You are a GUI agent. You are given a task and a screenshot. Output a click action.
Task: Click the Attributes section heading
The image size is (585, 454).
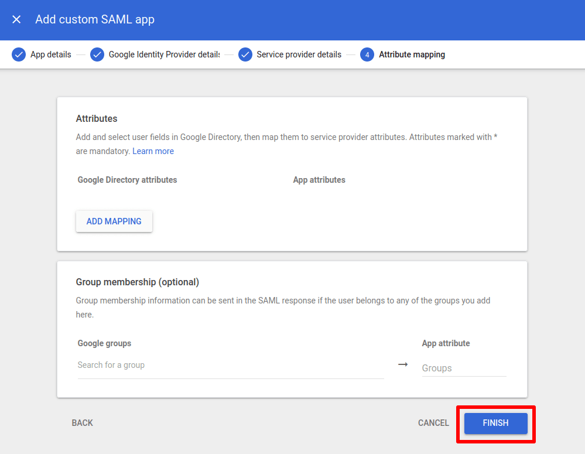click(x=97, y=119)
